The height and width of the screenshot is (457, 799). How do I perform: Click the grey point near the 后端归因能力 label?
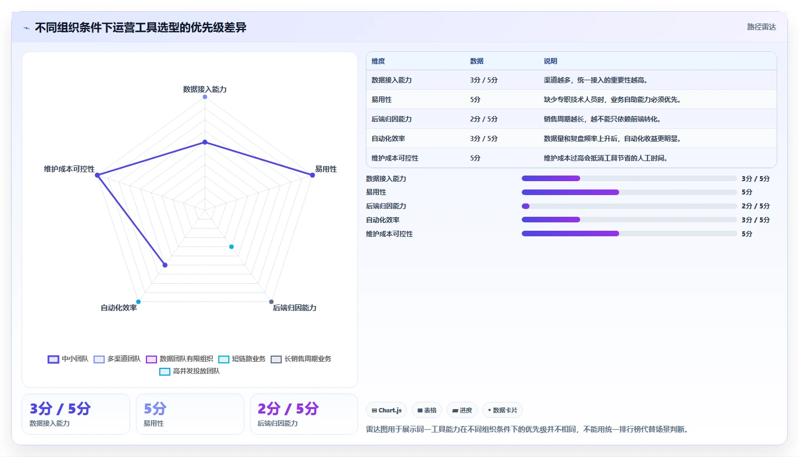click(271, 302)
